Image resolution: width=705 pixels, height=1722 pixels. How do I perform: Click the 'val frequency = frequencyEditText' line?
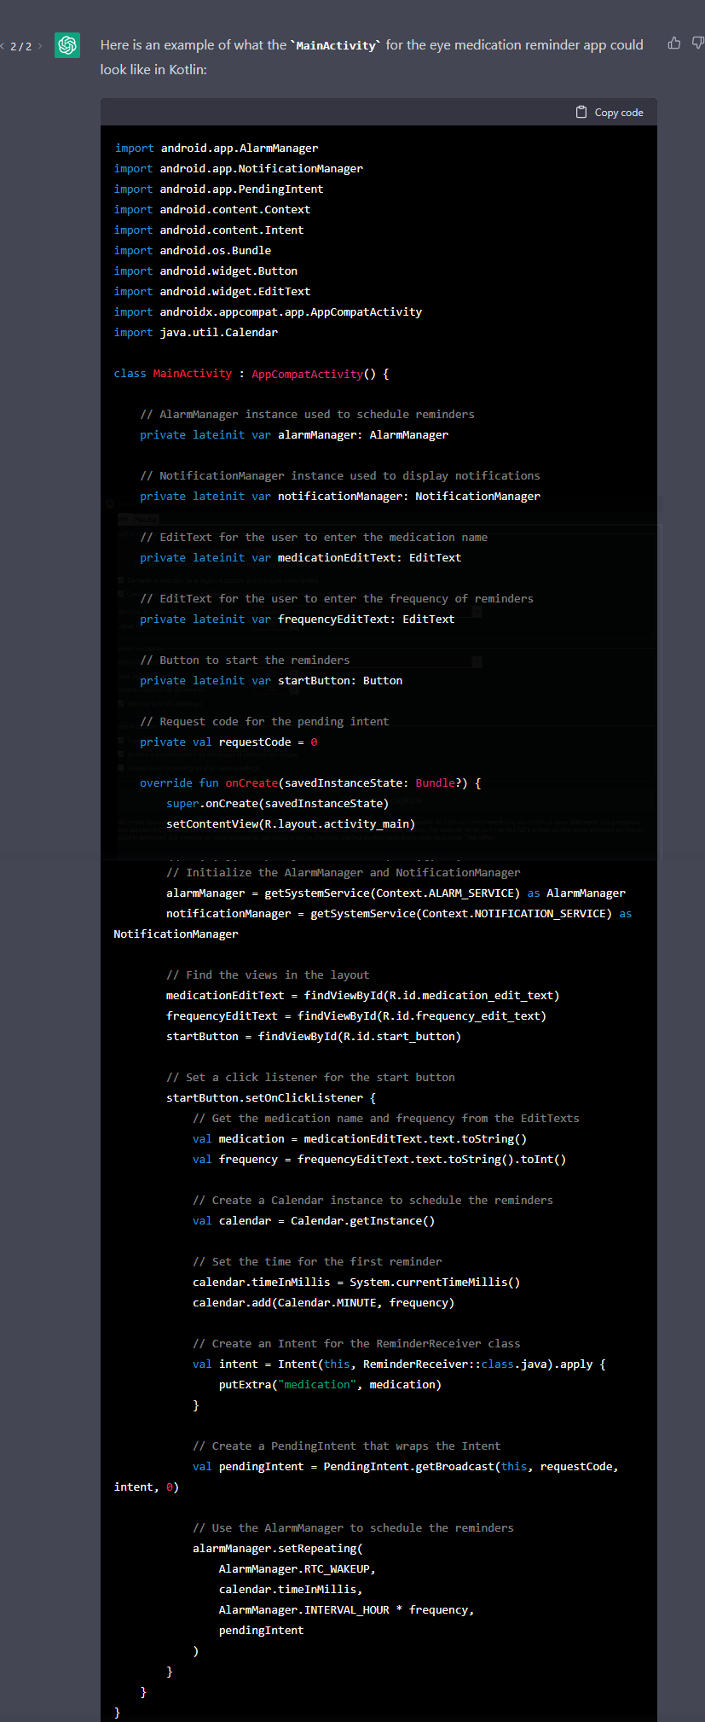(379, 1159)
